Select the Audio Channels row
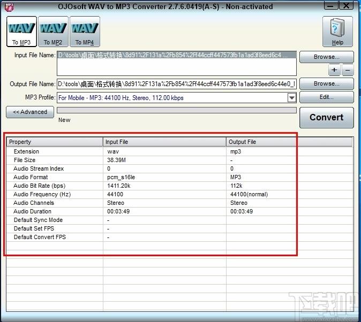The height and width of the screenshot is (322, 361). [x=180, y=203]
